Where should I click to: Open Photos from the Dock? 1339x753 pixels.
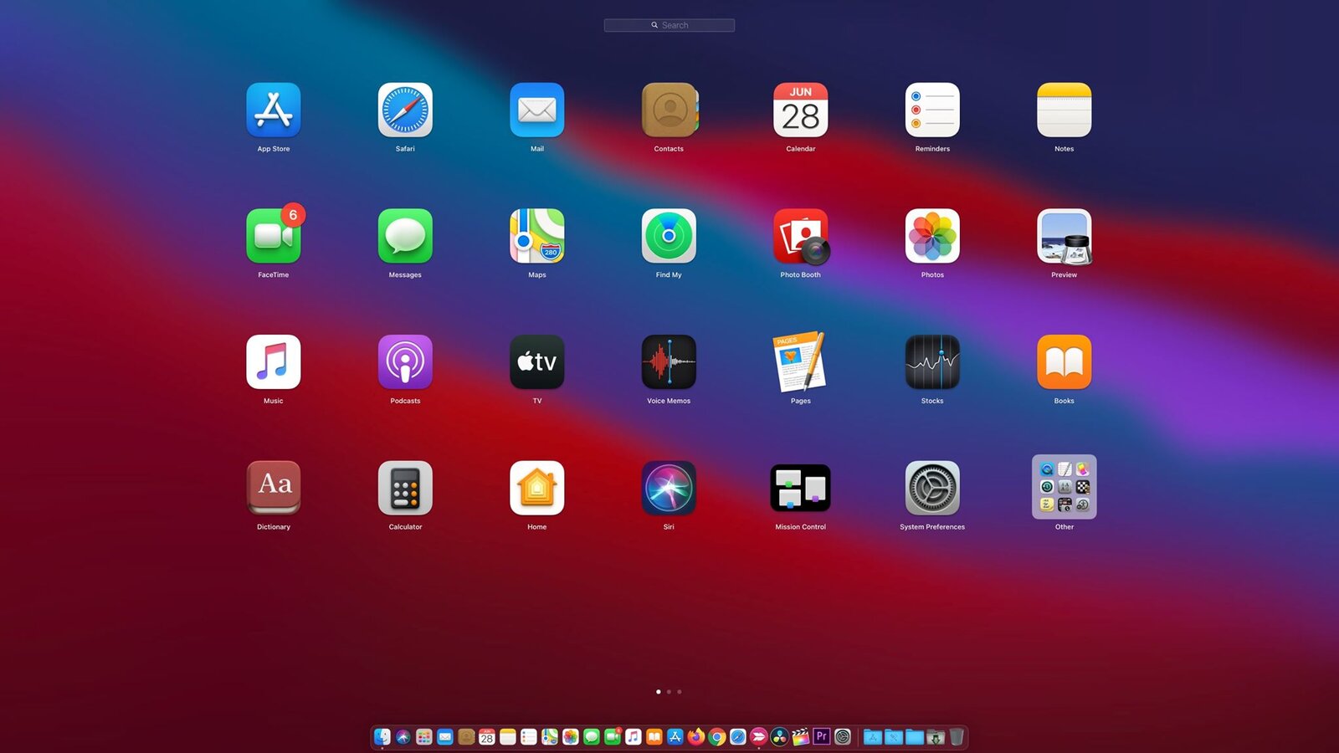[x=571, y=736]
